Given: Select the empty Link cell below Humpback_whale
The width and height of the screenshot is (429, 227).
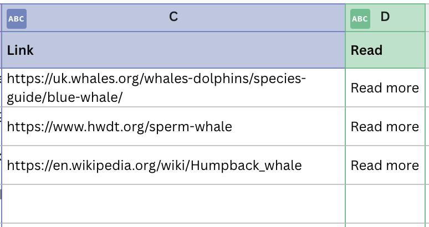Looking at the screenshot, I should tap(173, 204).
